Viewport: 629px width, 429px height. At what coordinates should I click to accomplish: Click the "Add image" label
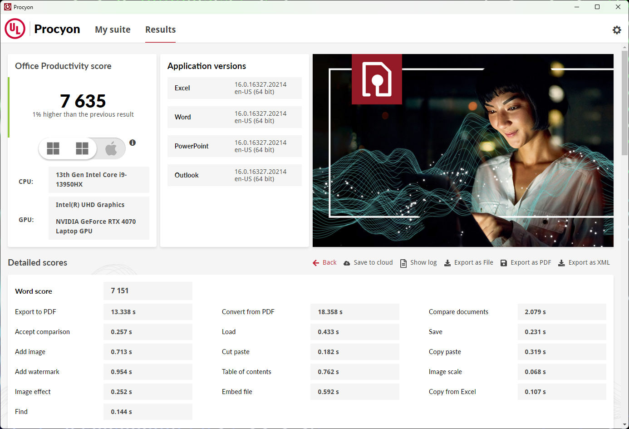coord(30,352)
